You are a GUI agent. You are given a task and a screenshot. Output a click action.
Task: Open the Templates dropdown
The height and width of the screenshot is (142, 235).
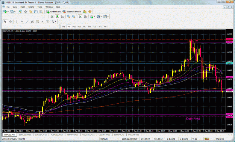coord(106,17)
